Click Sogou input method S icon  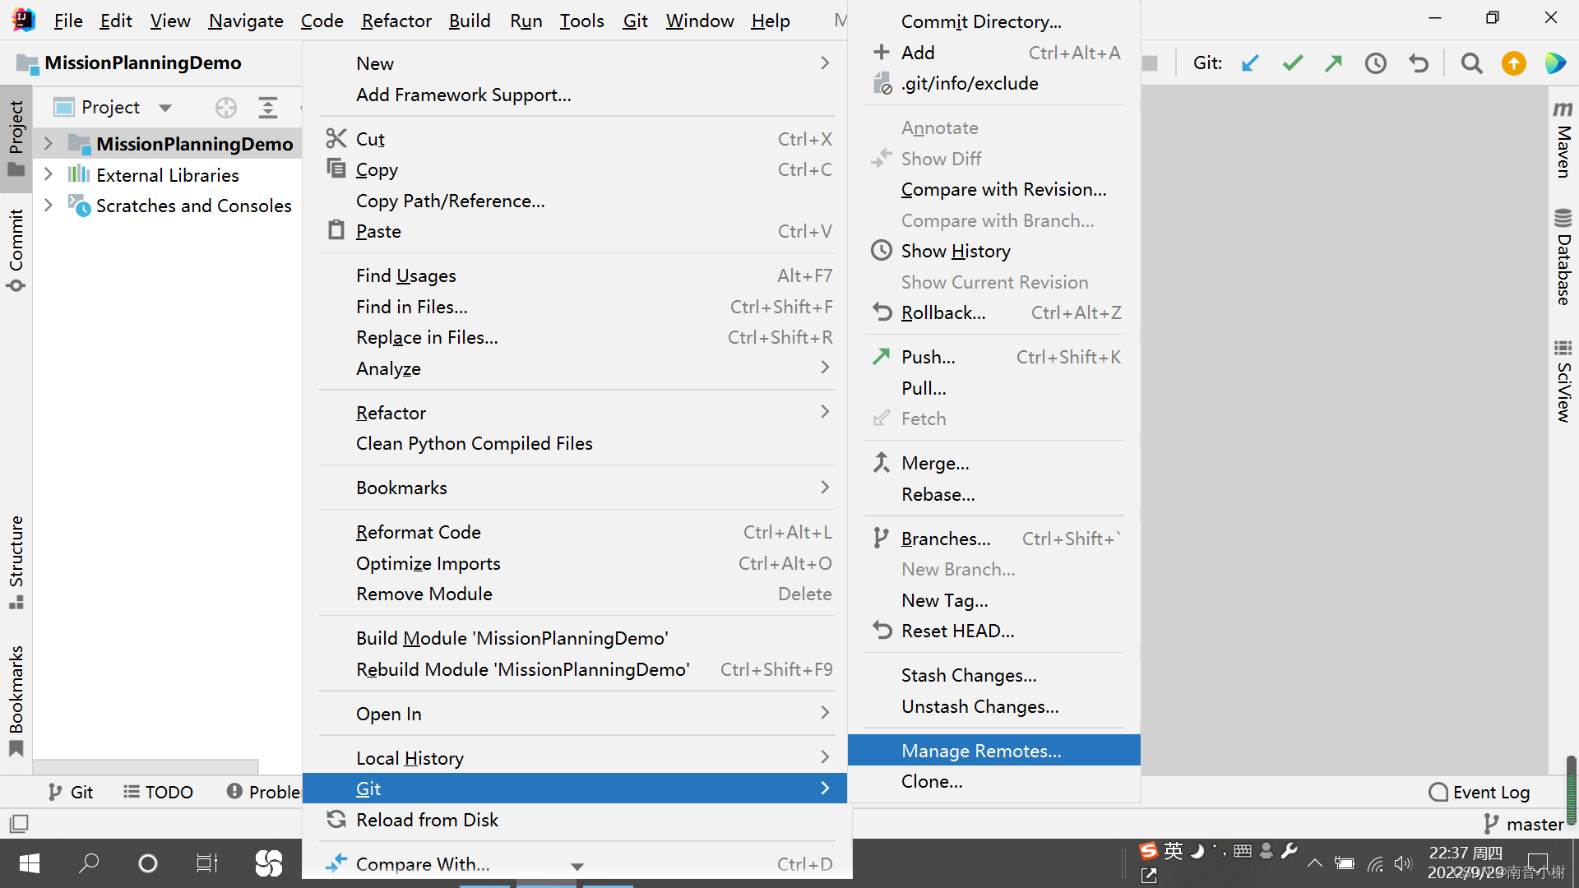click(1148, 851)
